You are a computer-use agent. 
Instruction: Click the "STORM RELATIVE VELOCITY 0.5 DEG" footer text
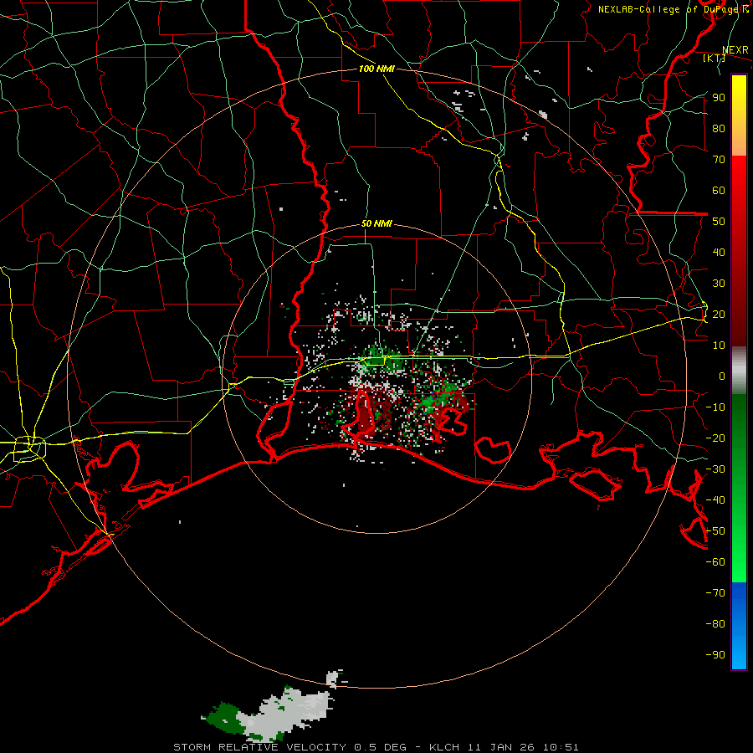pos(289,747)
